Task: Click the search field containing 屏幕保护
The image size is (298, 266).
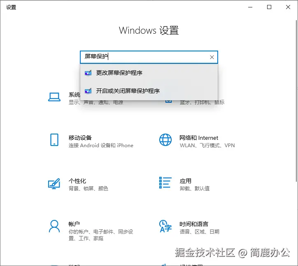Action: click(x=149, y=57)
